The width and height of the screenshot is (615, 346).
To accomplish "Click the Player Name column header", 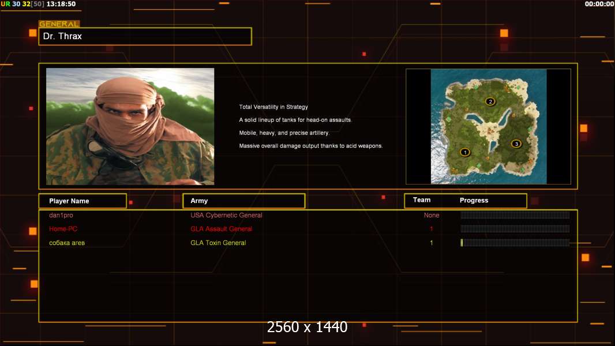I will coord(82,201).
